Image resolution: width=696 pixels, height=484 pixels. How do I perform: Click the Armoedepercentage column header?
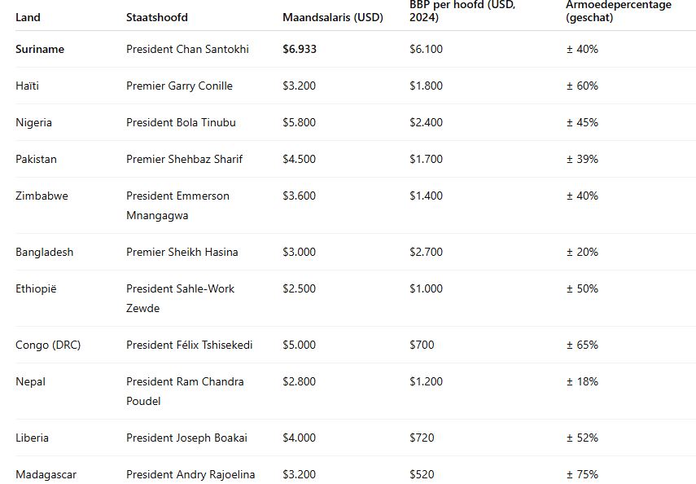pyautogui.click(x=619, y=11)
